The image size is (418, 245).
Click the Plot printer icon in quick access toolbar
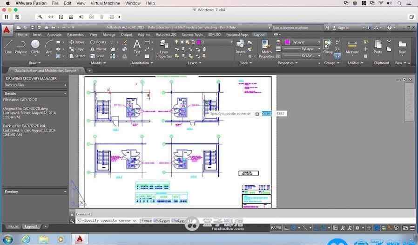tap(47, 27)
